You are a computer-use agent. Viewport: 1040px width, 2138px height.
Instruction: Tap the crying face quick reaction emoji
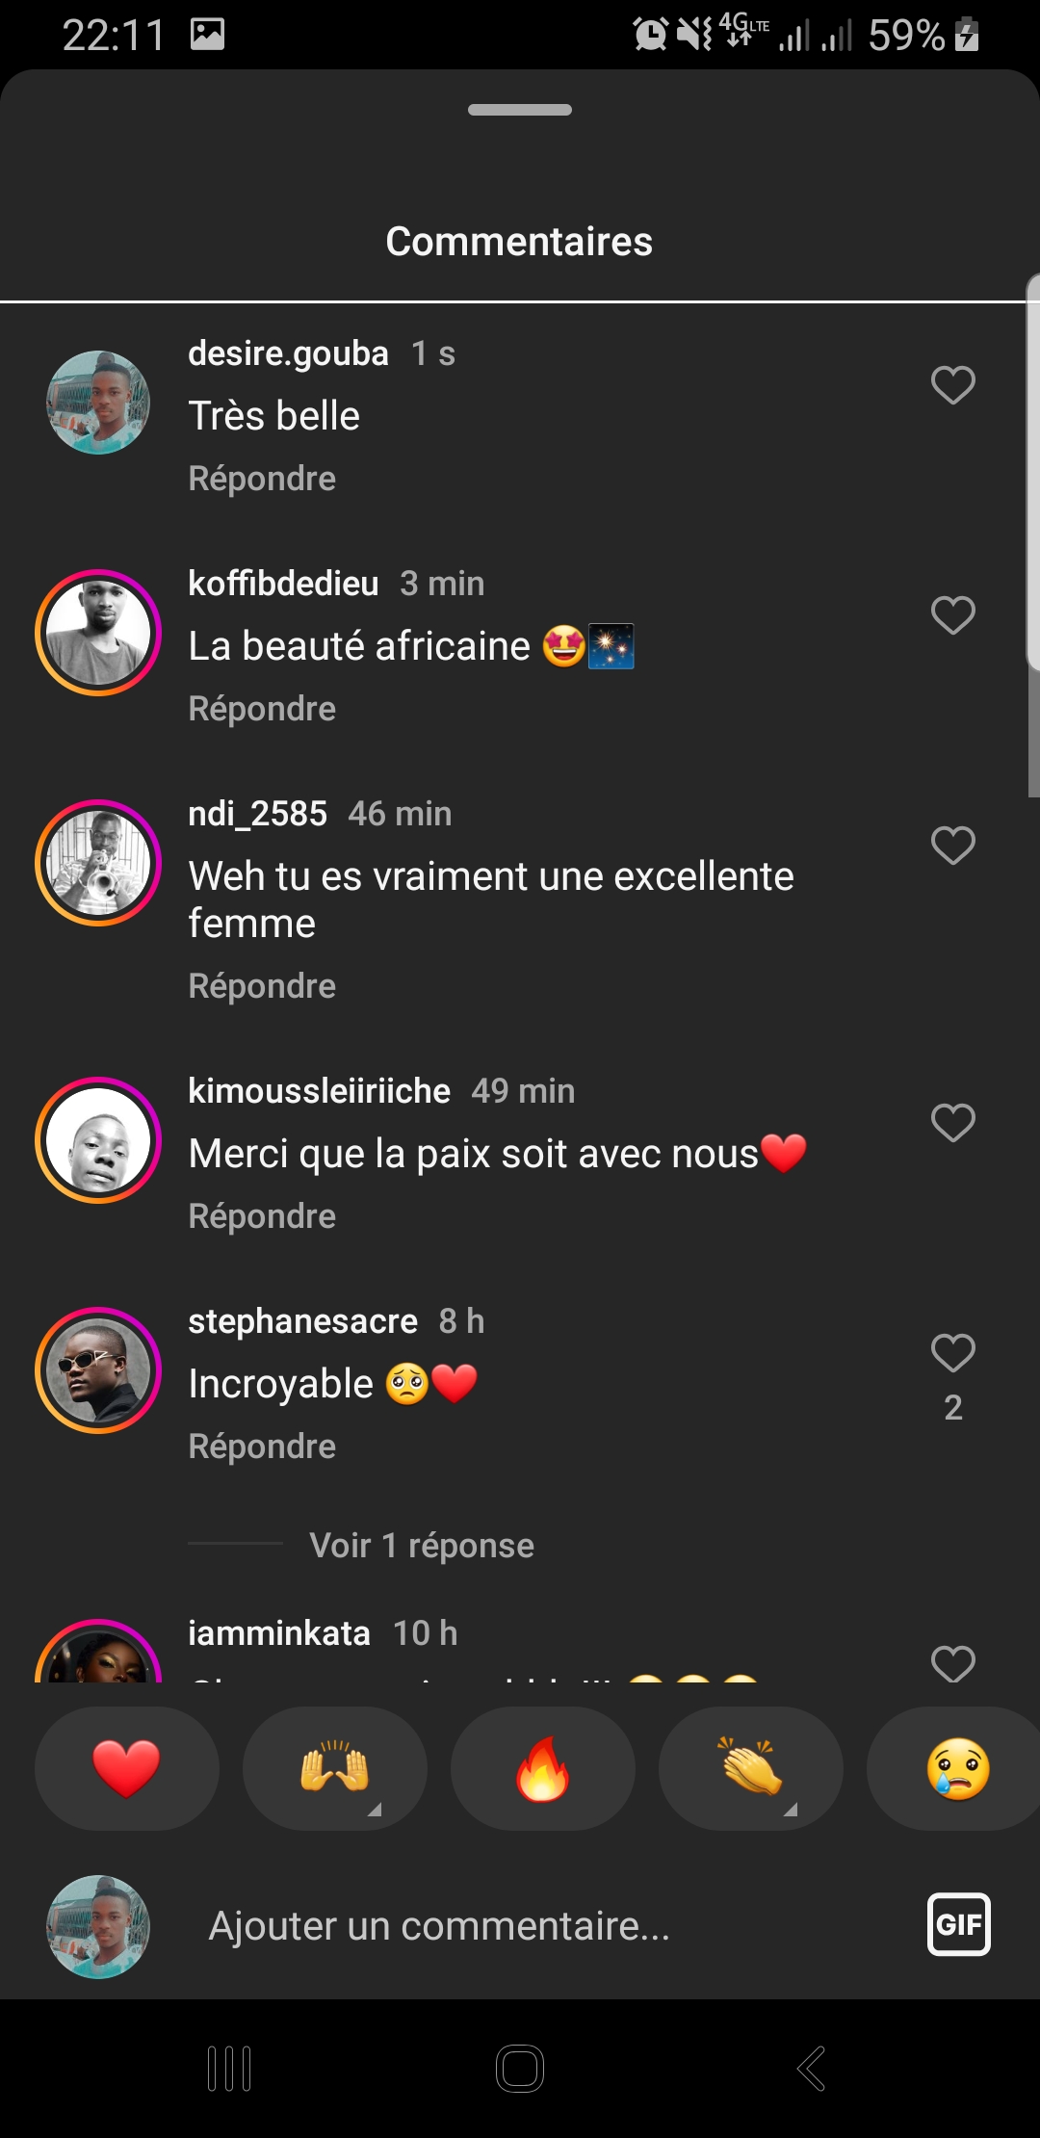(957, 1769)
